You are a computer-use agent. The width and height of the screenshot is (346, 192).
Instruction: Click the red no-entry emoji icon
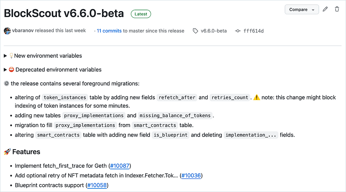(11, 70)
